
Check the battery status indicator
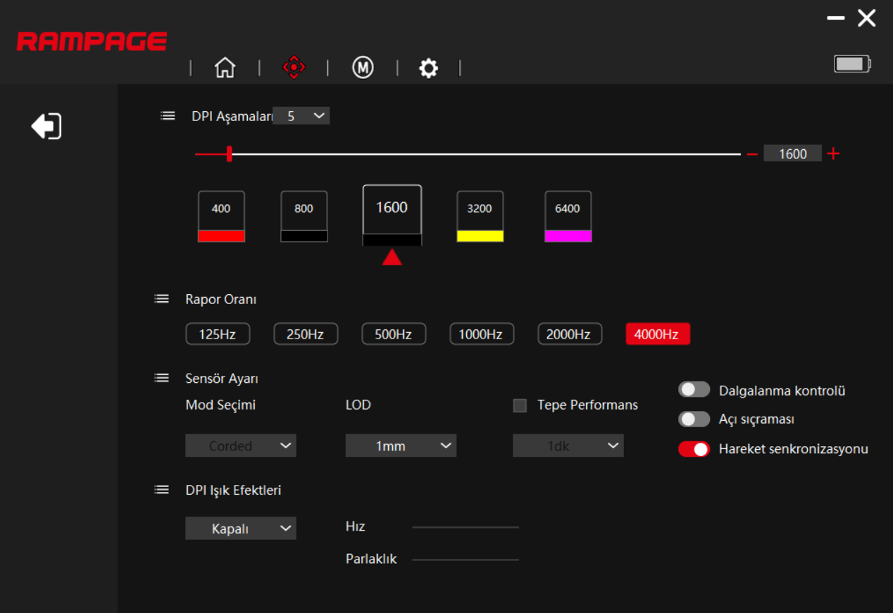pyautogui.click(x=851, y=63)
